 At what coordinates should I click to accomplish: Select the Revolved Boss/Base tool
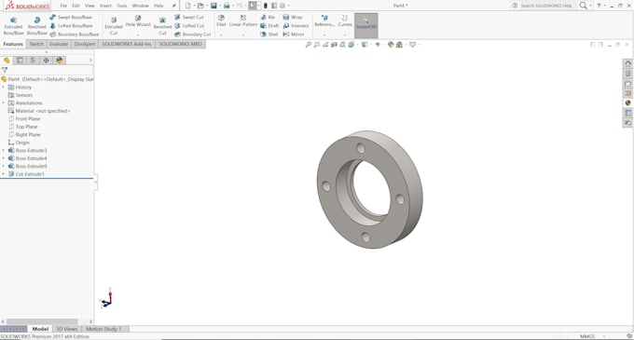click(x=36, y=26)
